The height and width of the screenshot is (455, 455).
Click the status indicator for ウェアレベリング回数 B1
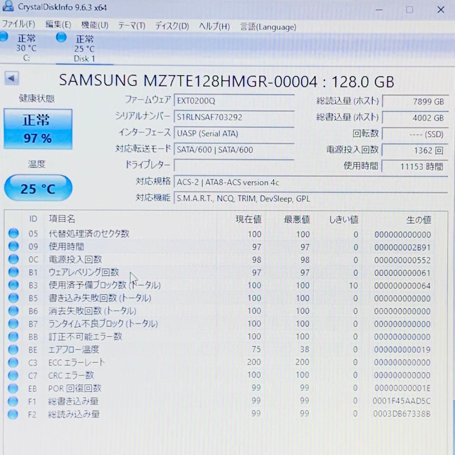tap(13, 273)
